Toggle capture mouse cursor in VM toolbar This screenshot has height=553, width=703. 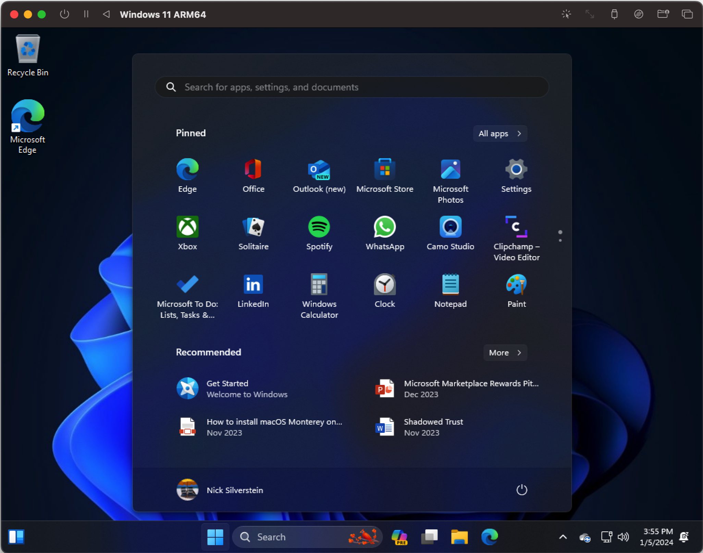coord(566,14)
